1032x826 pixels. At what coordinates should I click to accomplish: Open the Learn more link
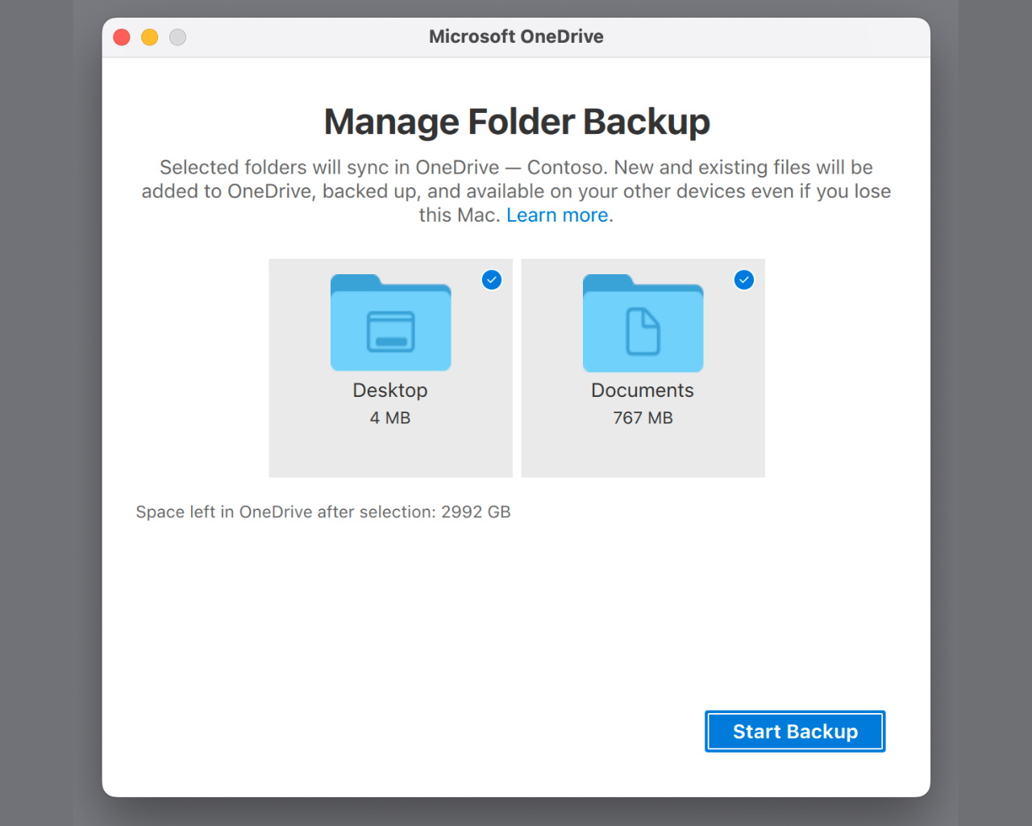[557, 215]
